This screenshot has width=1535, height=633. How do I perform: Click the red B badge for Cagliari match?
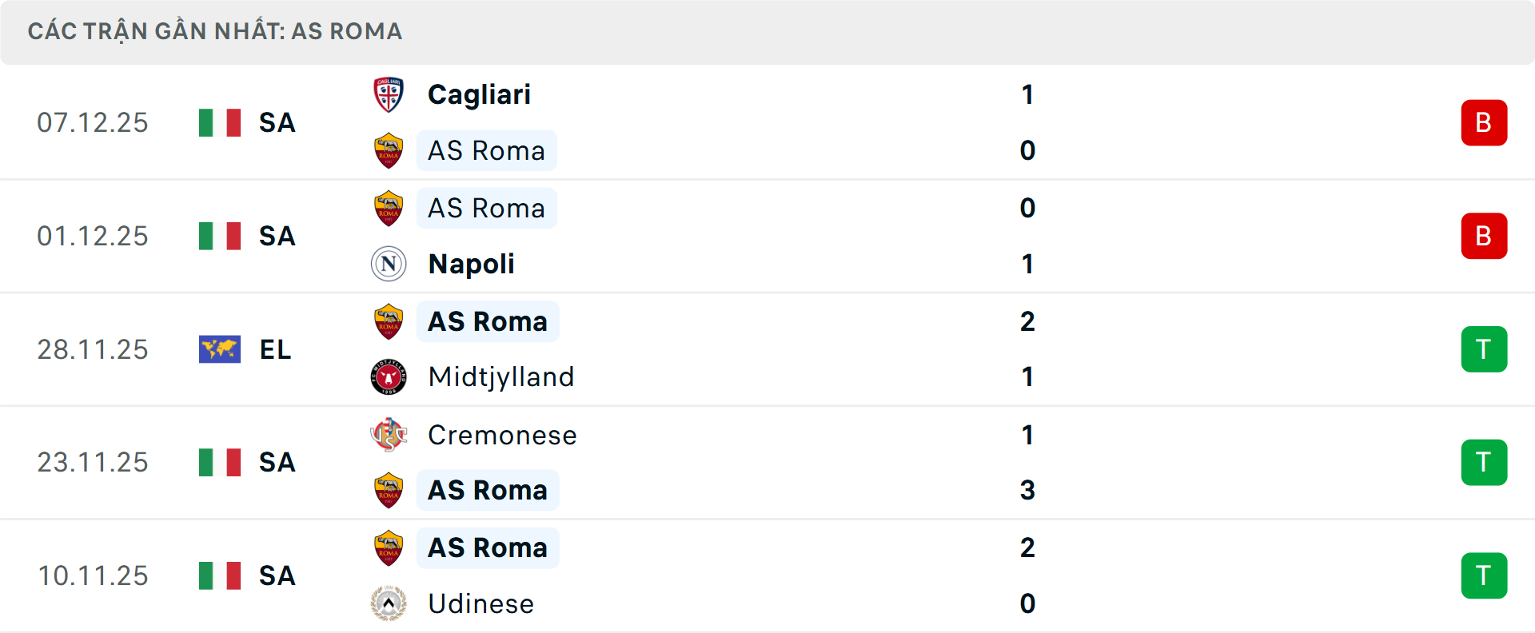[1484, 122]
